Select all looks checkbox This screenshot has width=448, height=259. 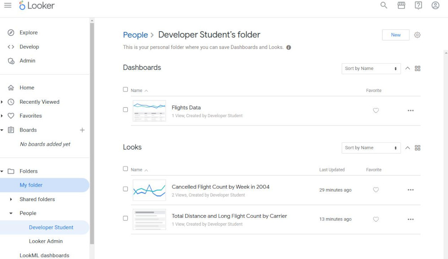[126, 169]
